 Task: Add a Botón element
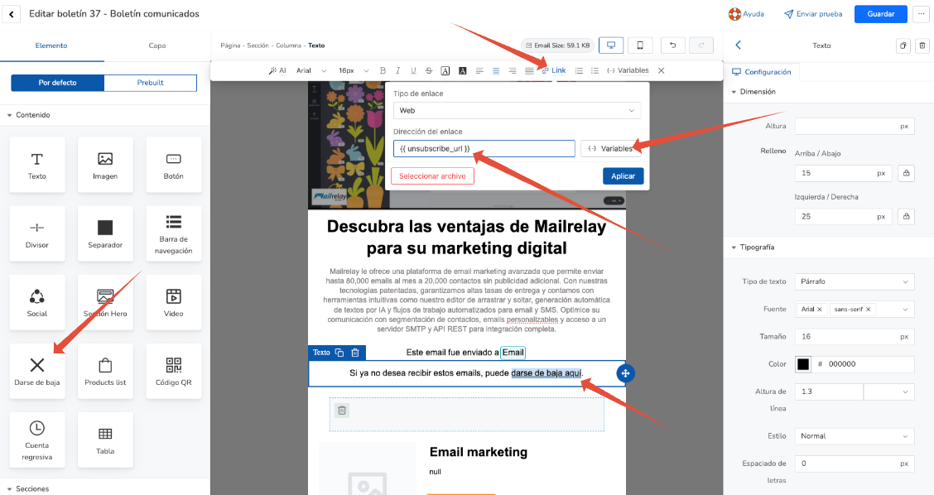(x=173, y=165)
